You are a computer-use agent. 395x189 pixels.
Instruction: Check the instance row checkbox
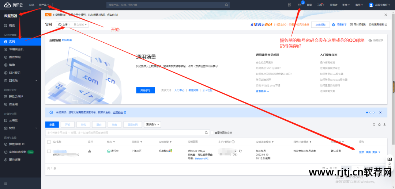click(x=49, y=151)
